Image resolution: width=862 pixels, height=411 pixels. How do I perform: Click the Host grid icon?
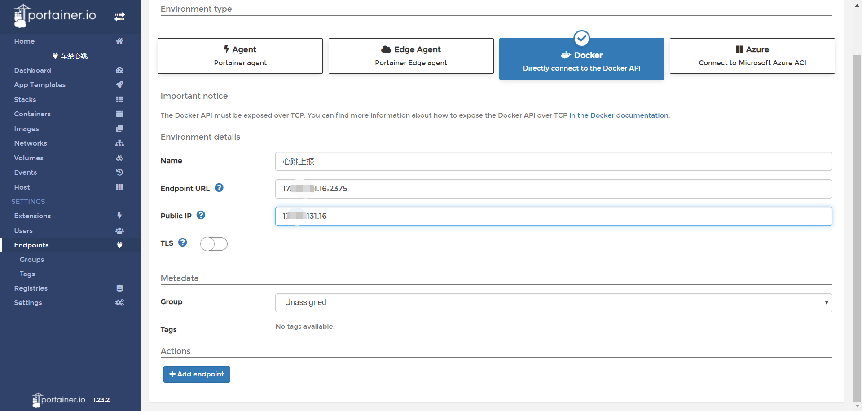coord(119,187)
